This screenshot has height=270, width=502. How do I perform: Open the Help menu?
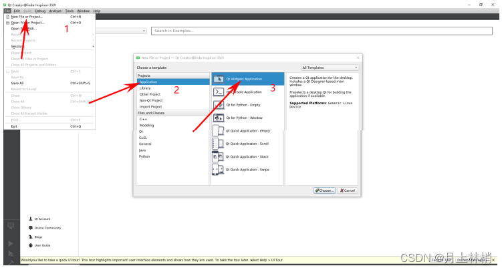pos(97,11)
